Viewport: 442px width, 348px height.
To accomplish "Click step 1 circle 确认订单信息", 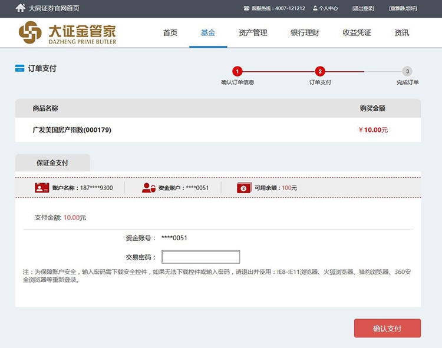I will click(238, 71).
